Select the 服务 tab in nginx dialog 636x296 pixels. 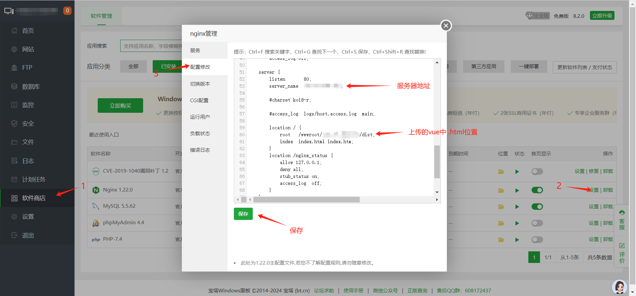pyautogui.click(x=205, y=50)
